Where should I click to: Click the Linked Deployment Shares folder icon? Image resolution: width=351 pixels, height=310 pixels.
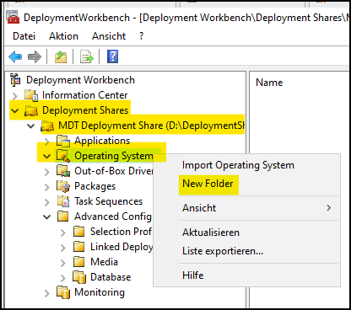tap(79, 247)
